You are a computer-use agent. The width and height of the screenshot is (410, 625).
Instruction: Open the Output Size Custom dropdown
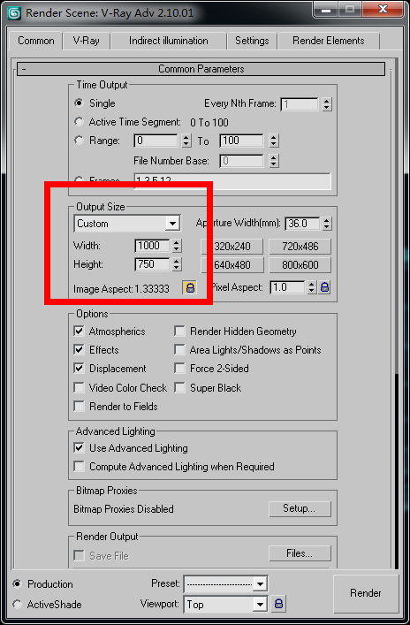[127, 224]
